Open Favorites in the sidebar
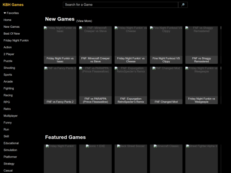Screen dimensions: 231x173 11,13
